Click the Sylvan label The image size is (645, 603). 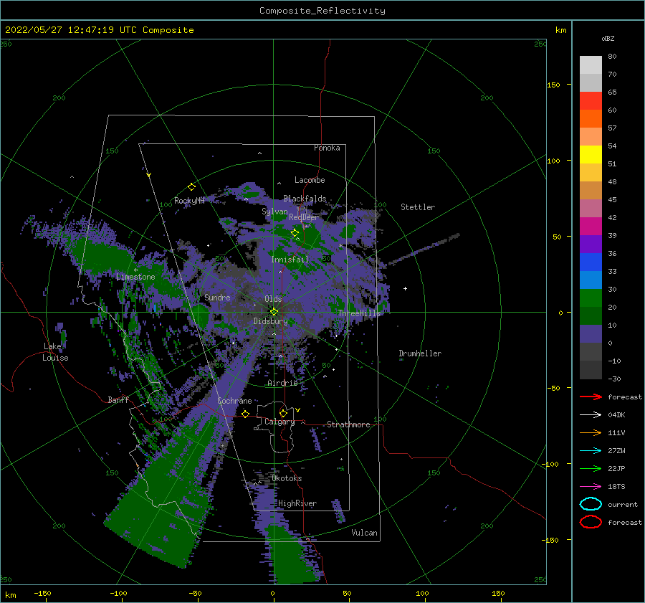click(274, 212)
